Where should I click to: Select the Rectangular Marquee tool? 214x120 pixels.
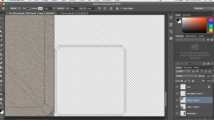(x=1, y=23)
